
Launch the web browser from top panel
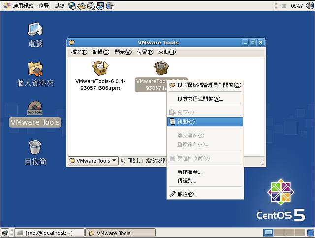[72, 6]
